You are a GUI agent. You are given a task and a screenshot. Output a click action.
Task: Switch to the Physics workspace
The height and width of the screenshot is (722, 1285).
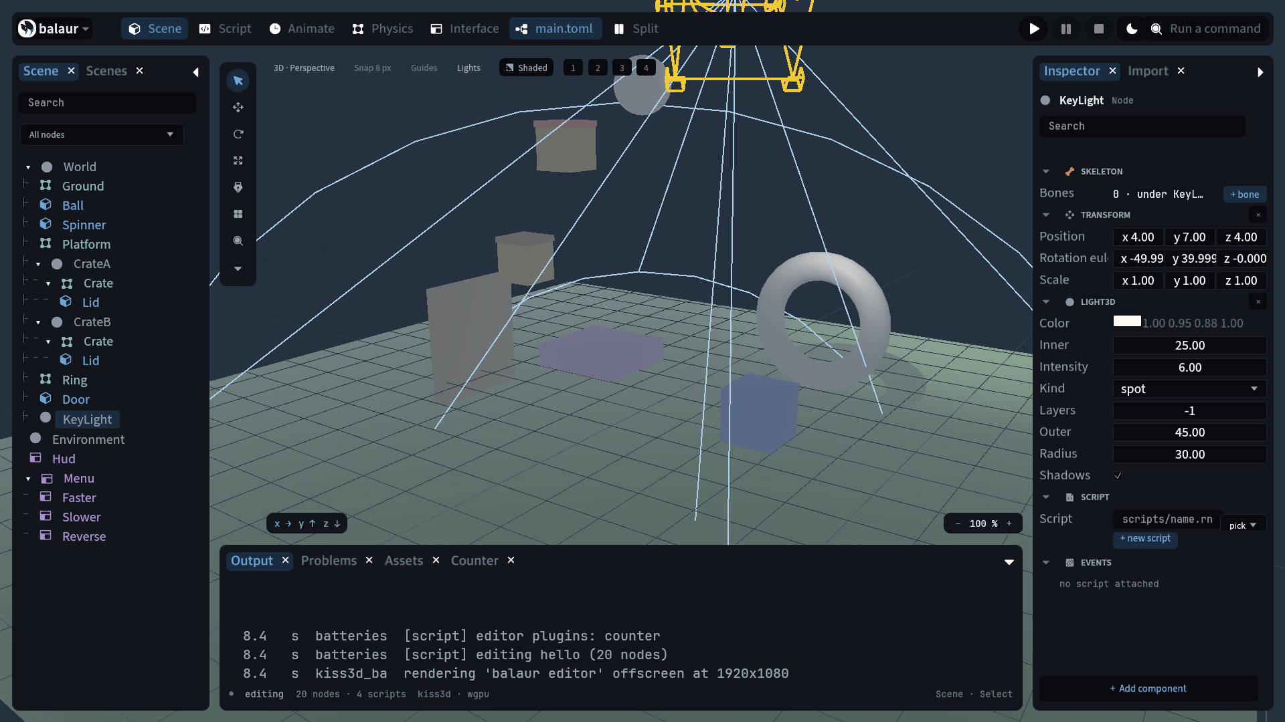[383, 29]
